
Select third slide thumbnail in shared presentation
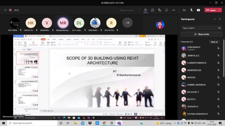pos(27,86)
